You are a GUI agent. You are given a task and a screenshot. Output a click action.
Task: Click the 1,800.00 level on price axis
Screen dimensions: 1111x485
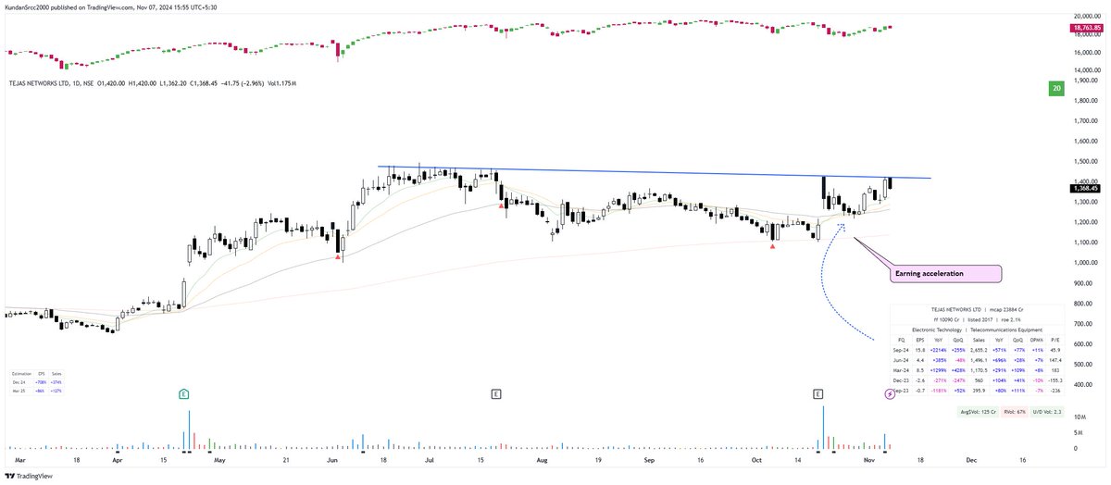[1086, 100]
